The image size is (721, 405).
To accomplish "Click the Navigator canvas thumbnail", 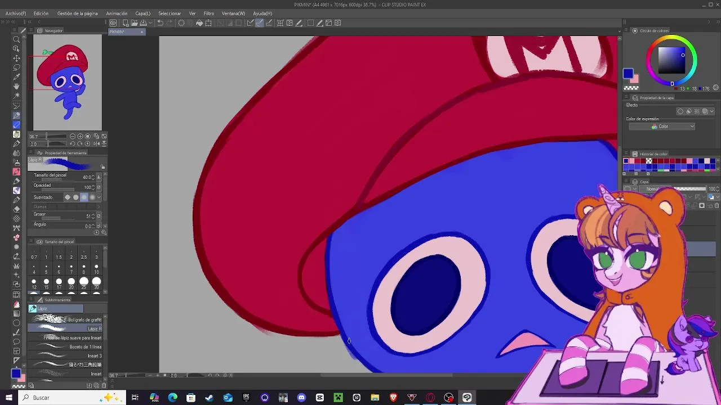I will coord(68,83).
